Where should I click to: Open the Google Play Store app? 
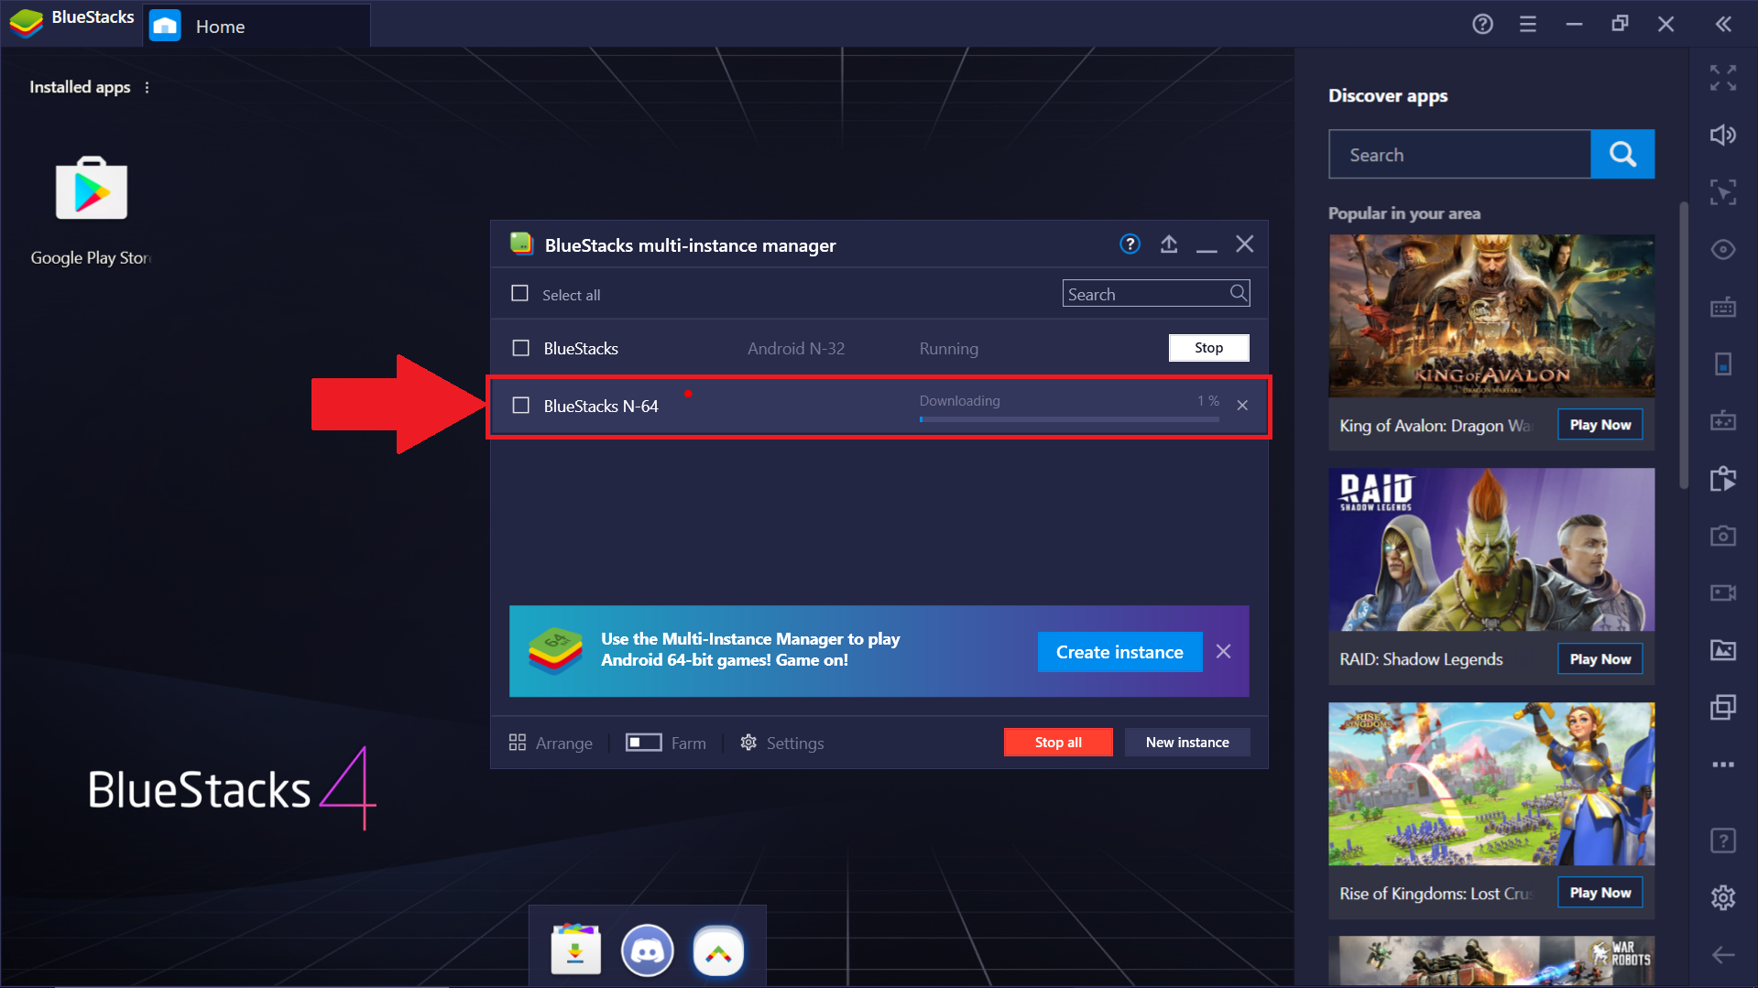click(91, 189)
